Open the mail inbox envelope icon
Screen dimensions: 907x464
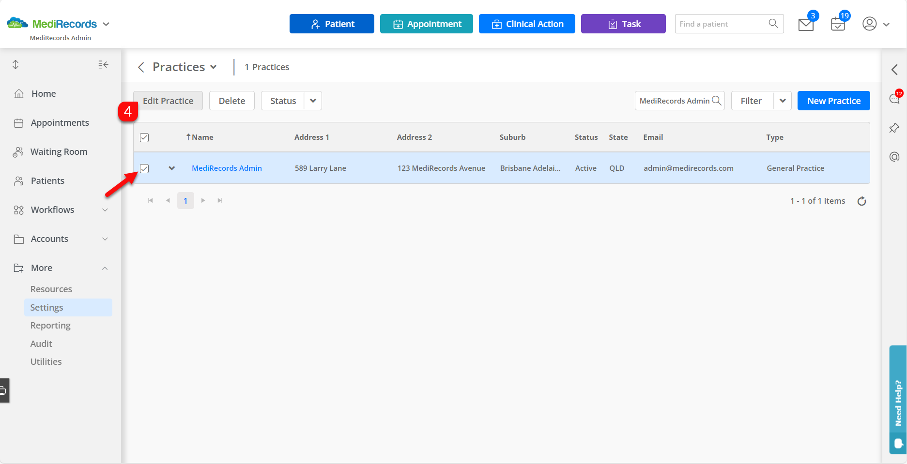point(806,24)
